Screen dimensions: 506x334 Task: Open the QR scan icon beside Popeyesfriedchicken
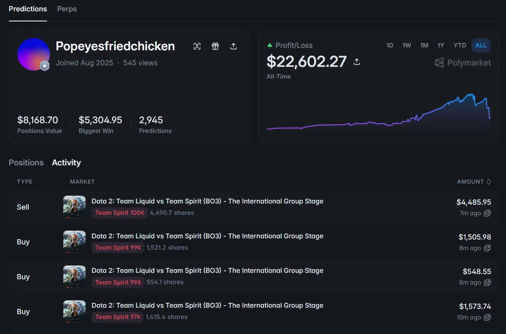(x=197, y=46)
